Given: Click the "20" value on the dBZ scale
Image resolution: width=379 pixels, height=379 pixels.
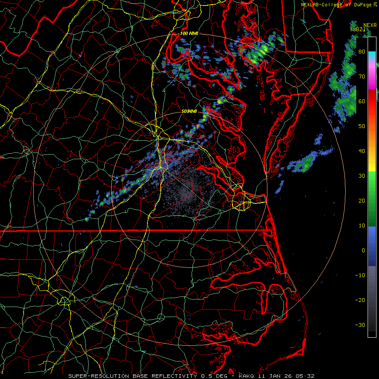Looking at the screenshot, I should 362,201.
